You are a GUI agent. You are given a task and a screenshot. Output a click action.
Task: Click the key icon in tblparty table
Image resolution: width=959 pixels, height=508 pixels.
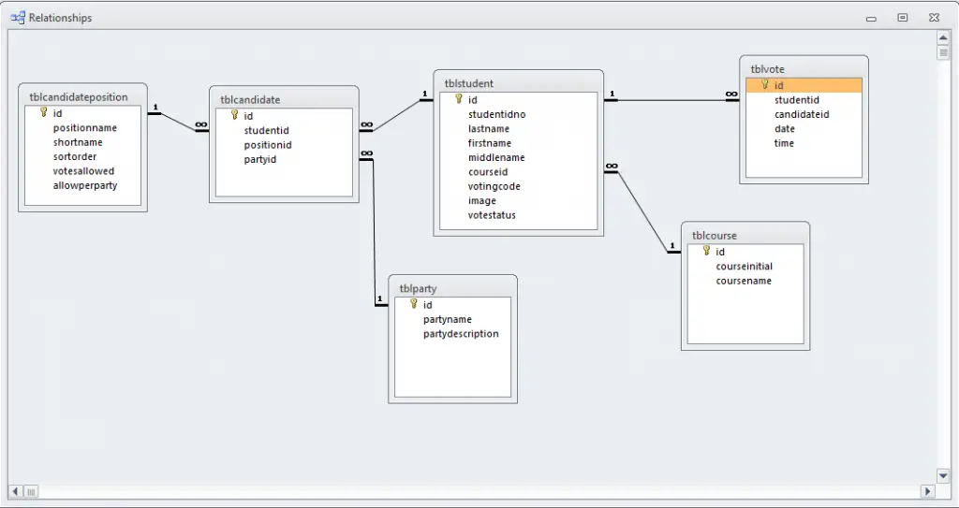413,304
